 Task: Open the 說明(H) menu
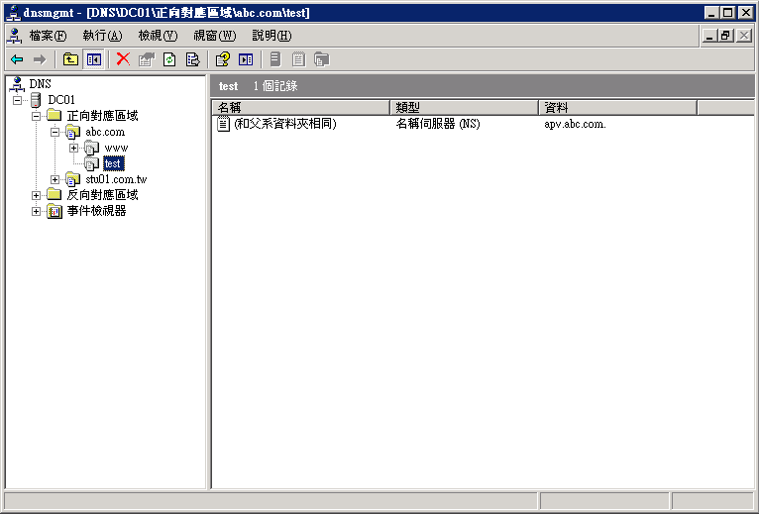271,36
